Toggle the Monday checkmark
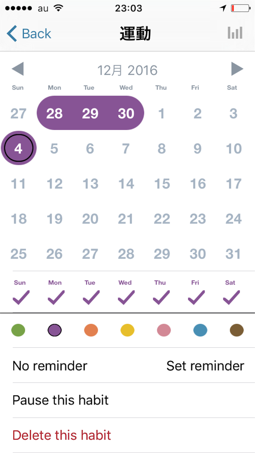The height and width of the screenshot is (453, 255). (56, 298)
